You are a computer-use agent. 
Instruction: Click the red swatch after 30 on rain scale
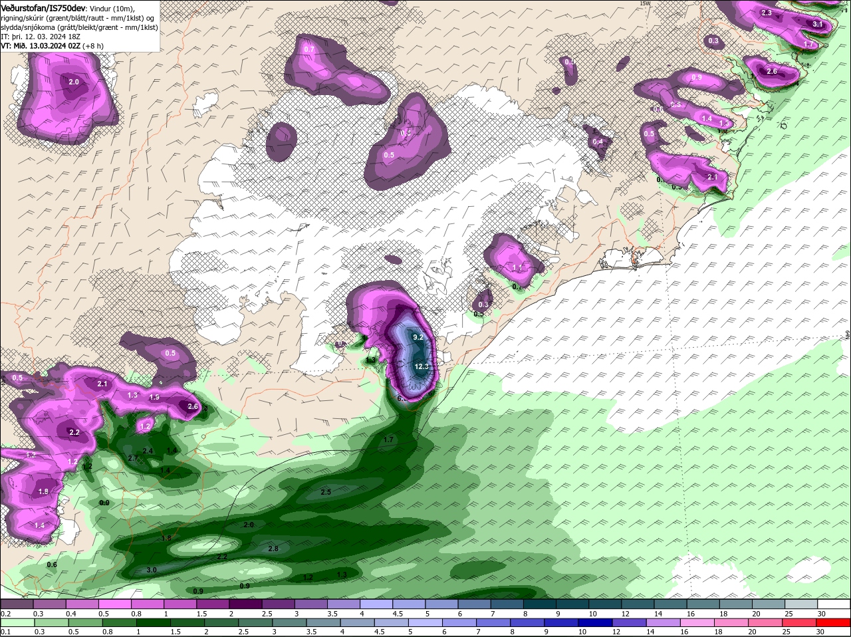coord(833,622)
